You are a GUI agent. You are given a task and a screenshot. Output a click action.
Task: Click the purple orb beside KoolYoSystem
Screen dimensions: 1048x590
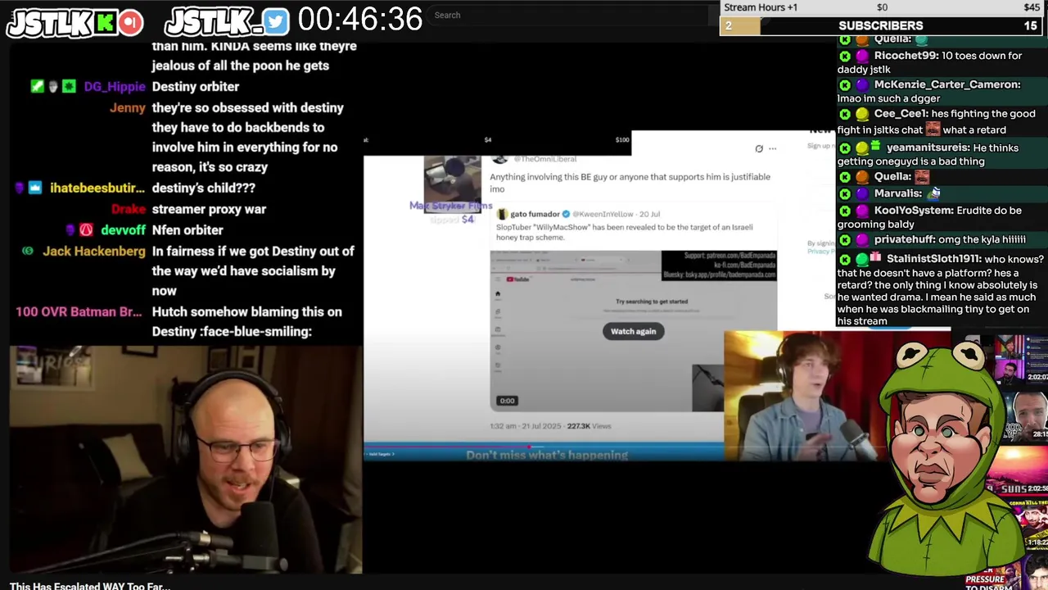click(862, 211)
